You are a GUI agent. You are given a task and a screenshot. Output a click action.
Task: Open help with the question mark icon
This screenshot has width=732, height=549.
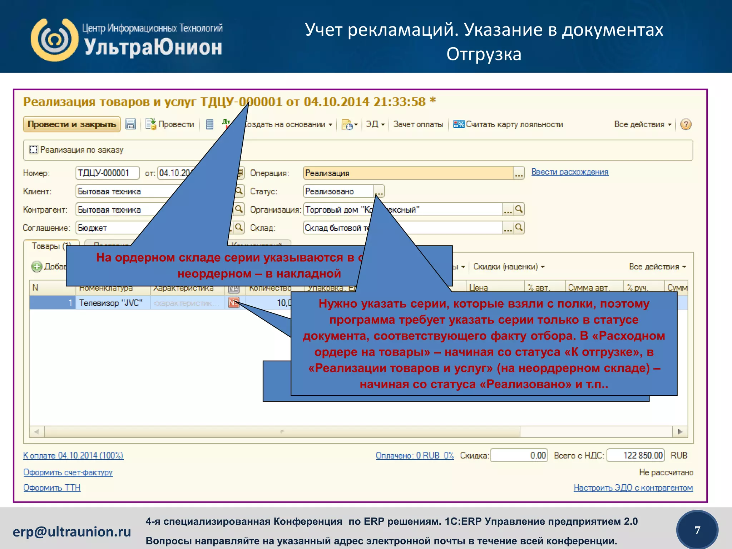(686, 124)
